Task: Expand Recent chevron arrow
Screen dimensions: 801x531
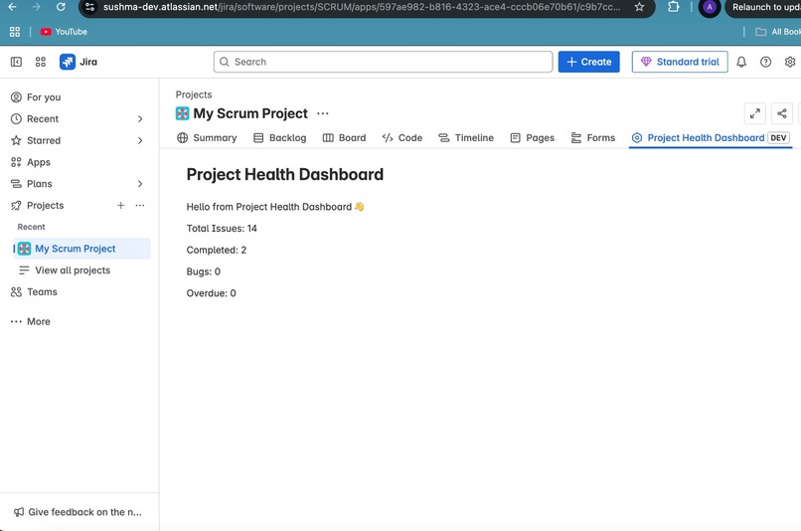Action: pyautogui.click(x=140, y=118)
